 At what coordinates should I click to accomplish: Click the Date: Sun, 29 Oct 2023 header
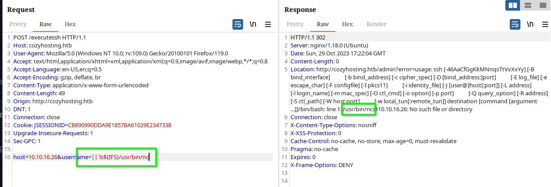[x=339, y=53]
